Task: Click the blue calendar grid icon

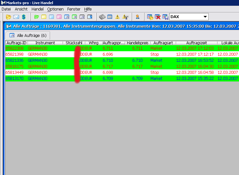Action: (x=110, y=17)
